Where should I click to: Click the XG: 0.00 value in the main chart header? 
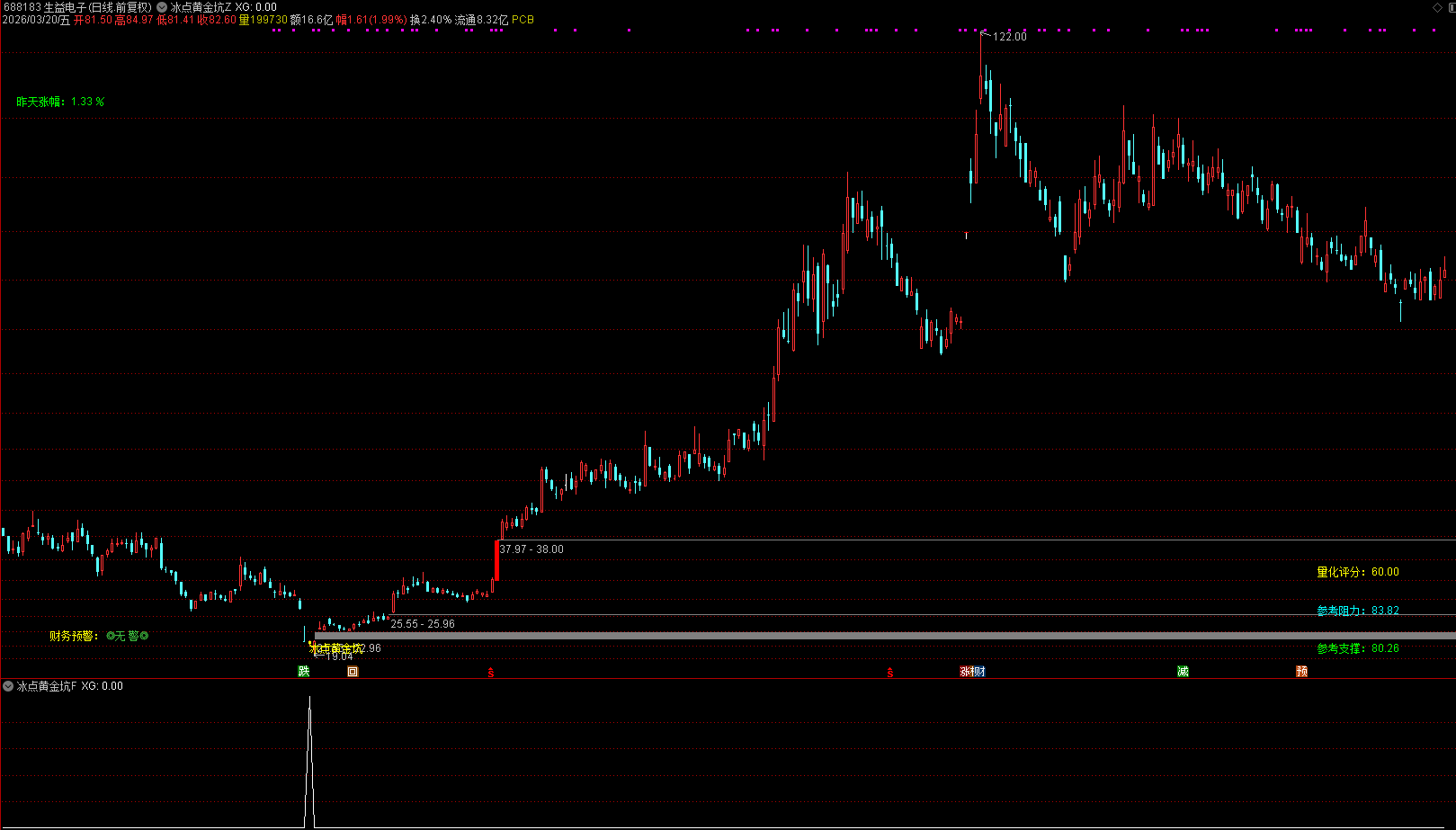[x=255, y=7]
